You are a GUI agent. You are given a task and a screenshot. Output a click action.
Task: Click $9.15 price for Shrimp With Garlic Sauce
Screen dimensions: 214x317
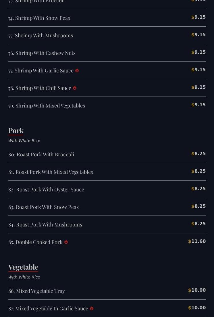click(x=198, y=70)
